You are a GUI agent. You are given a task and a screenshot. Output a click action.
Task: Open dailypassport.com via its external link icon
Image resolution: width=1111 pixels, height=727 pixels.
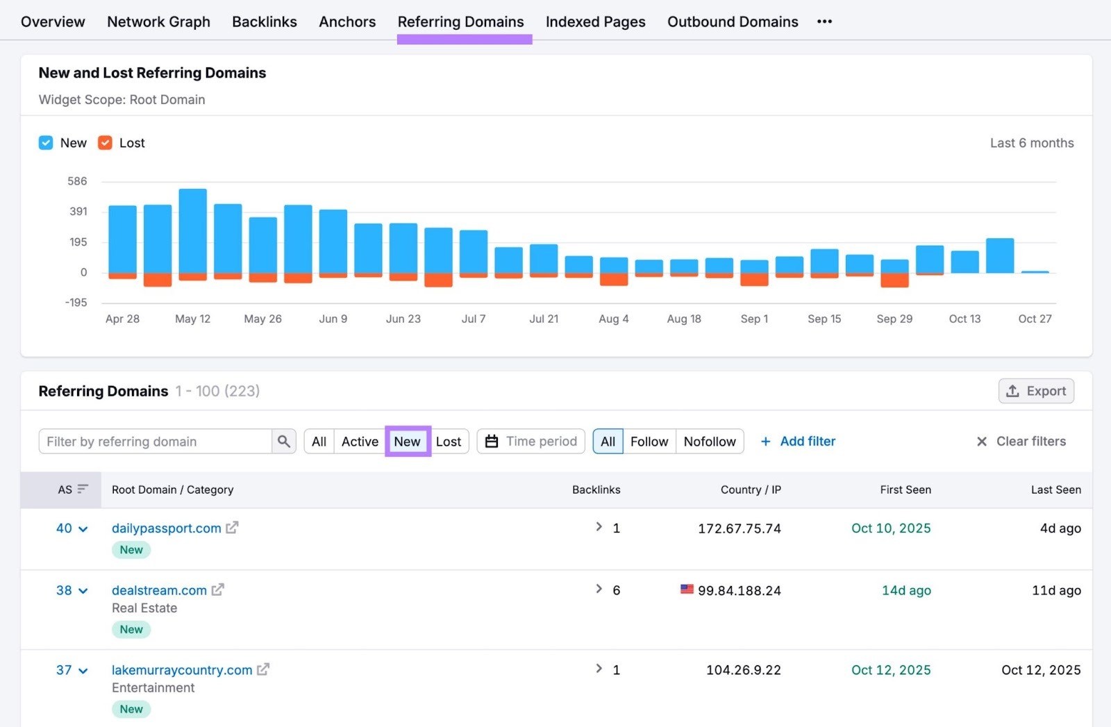(233, 527)
